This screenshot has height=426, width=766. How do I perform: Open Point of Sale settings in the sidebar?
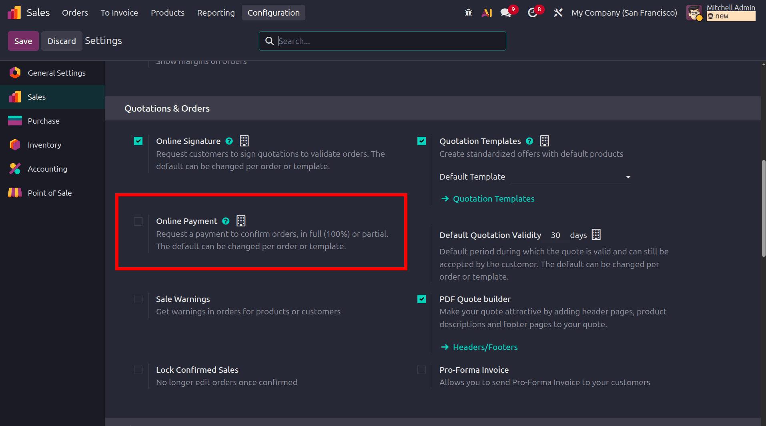pyautogui.click(x=50, y=192)
